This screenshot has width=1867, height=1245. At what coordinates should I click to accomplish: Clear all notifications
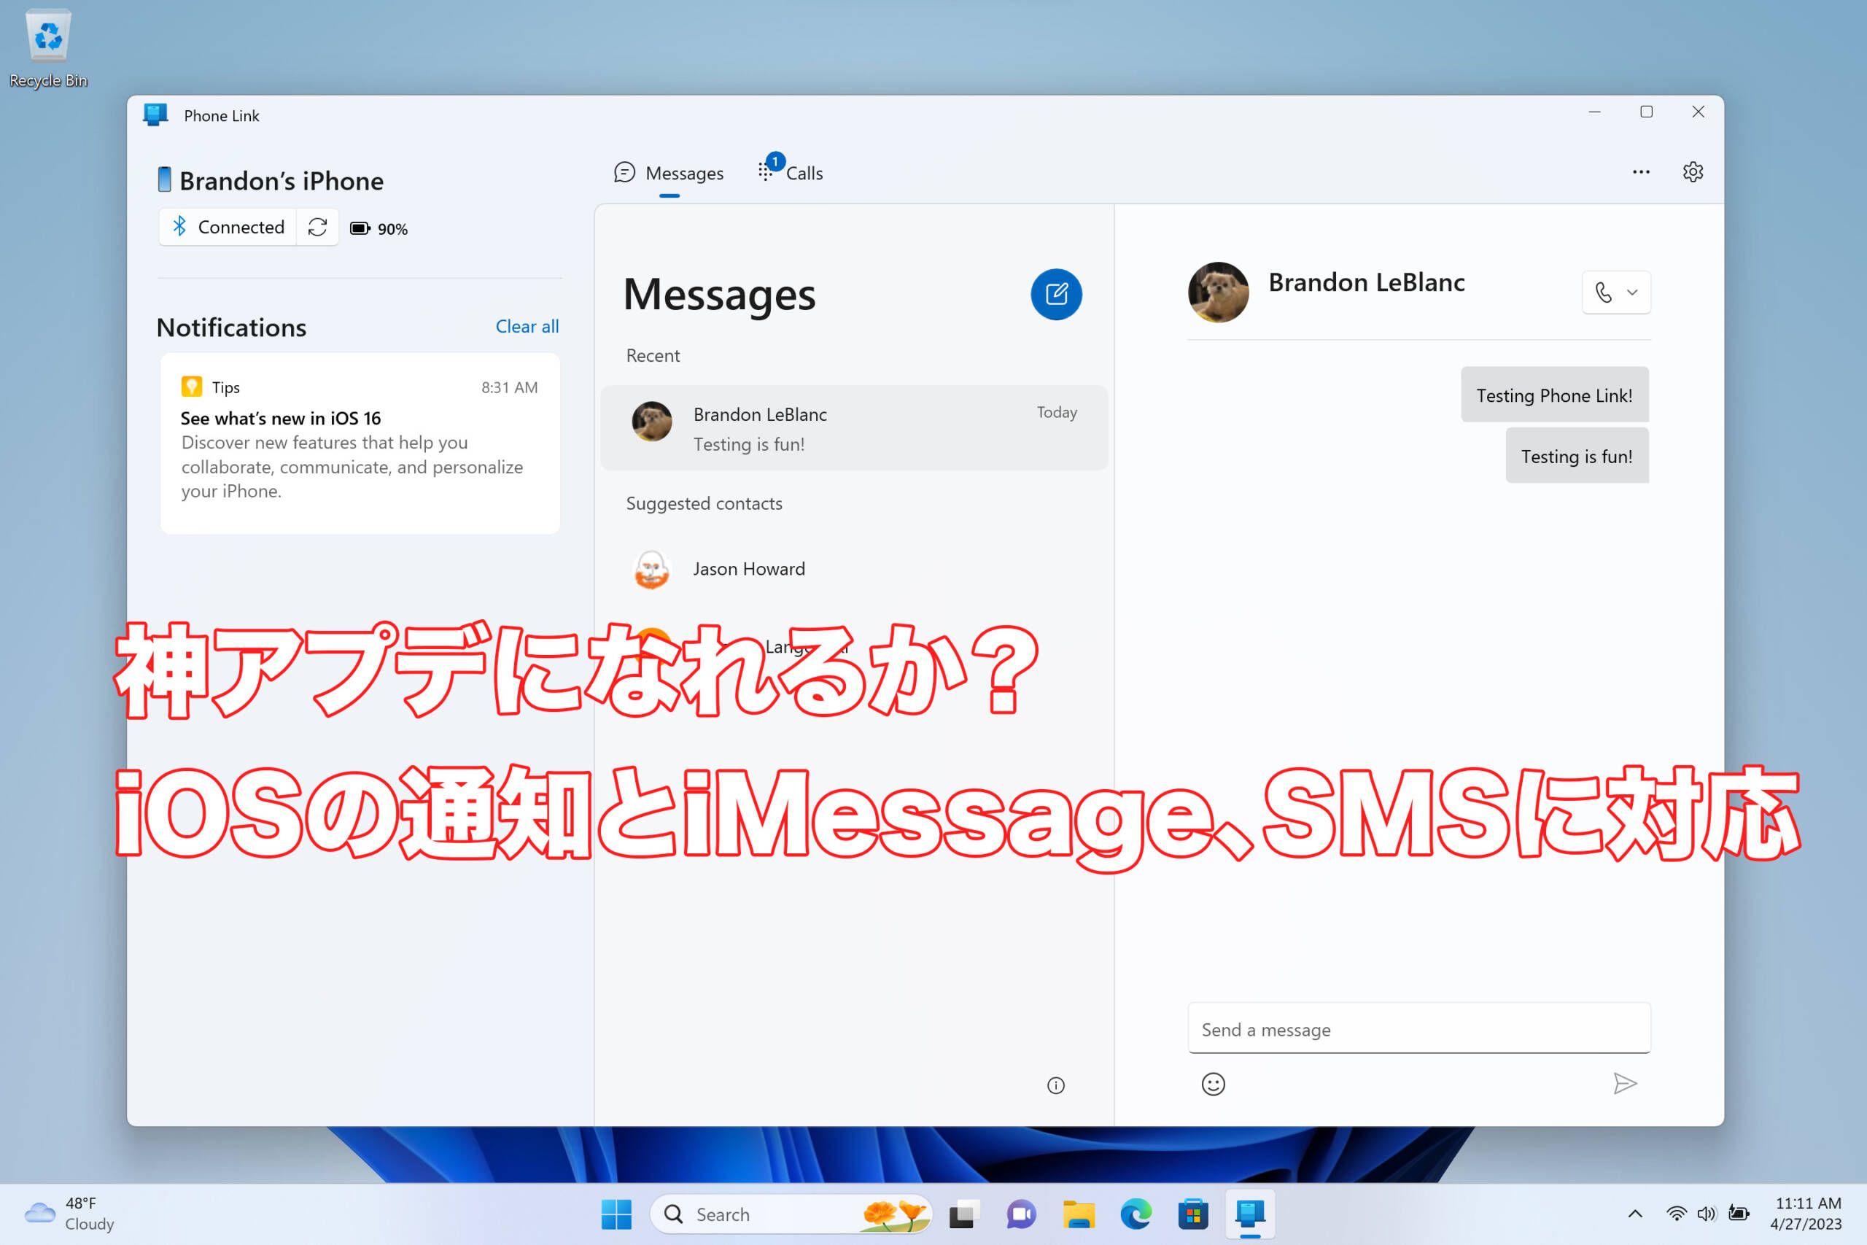527,326
